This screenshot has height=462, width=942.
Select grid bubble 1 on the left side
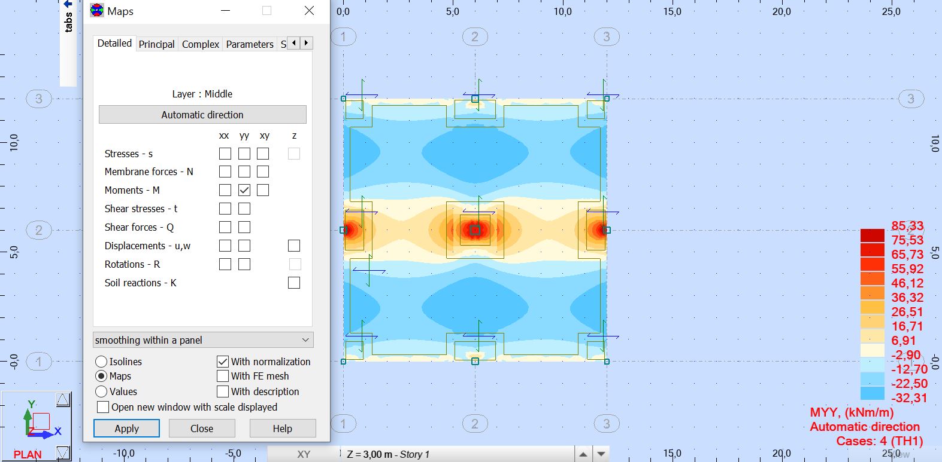pyautogui.click(x=39, y=362)
